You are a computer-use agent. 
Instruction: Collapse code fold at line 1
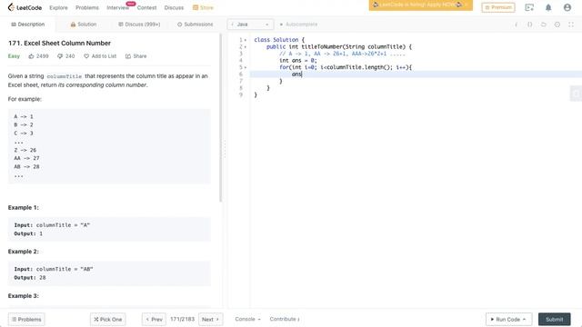click(x=246, y=40)
